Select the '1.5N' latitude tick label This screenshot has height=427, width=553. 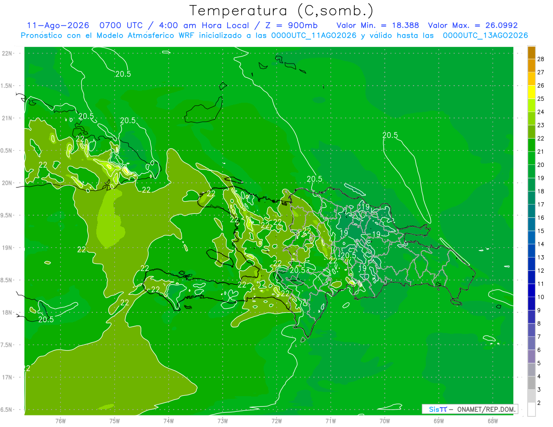click(7, 86)
